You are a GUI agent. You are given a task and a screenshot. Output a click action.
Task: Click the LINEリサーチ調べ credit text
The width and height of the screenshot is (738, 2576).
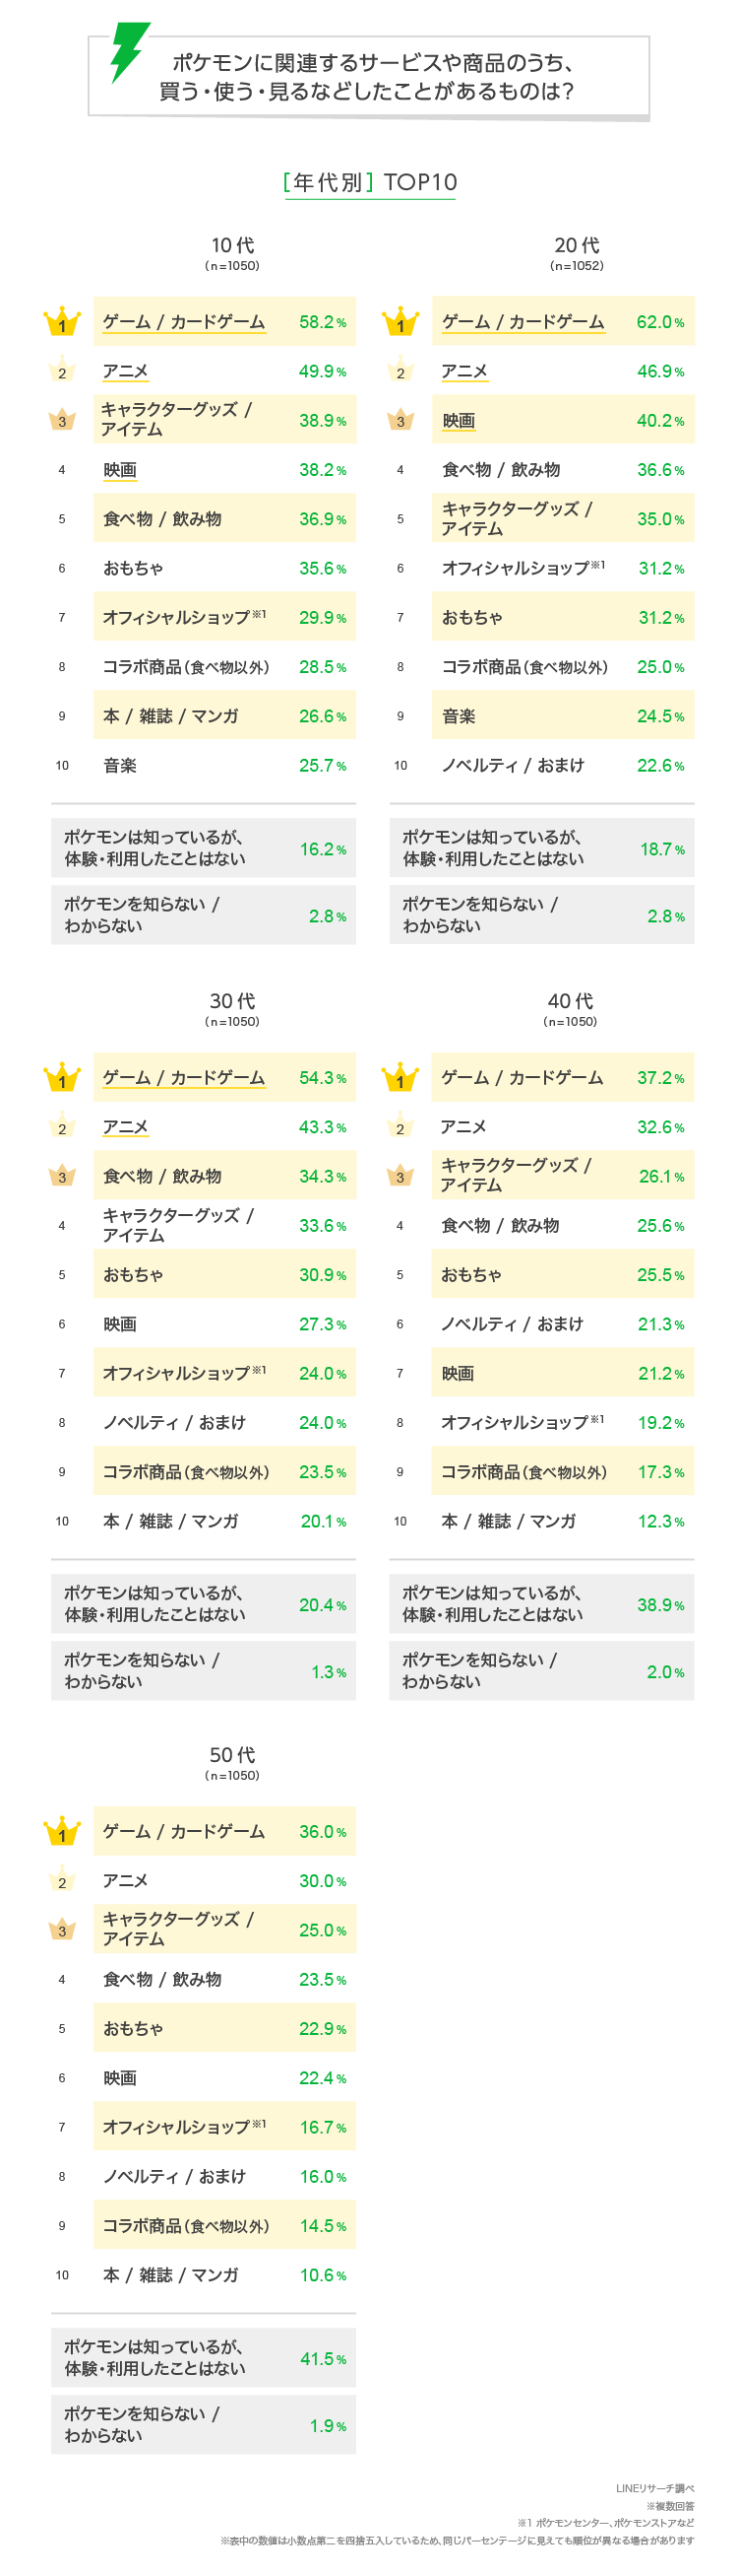pos(654,2488)
